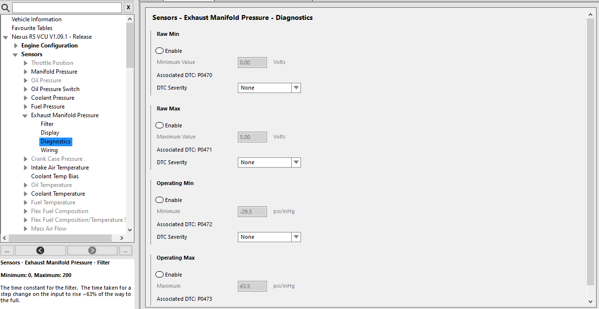This screenshot has height=309, width=599.
Task: Collapse the Exhaust Manifold Pressure node
Action: pyautogui.click(x=25, y=116)
